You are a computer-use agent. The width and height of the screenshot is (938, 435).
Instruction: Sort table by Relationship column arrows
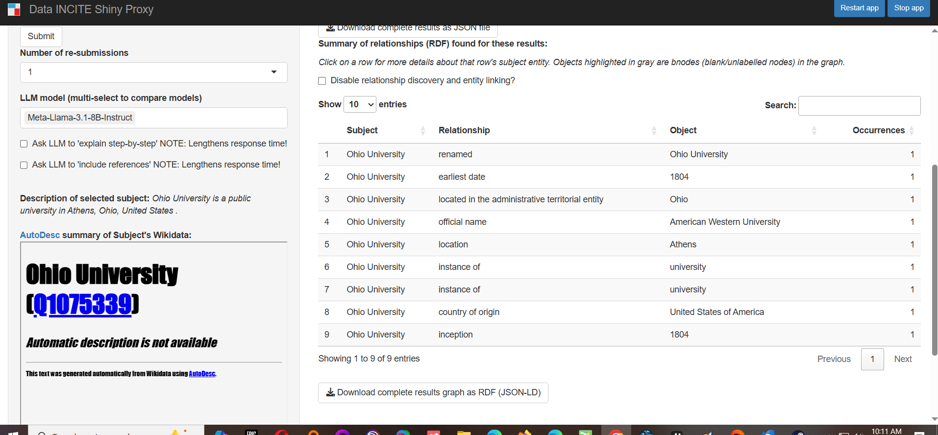pyautogui.click(x=654, y=130)
